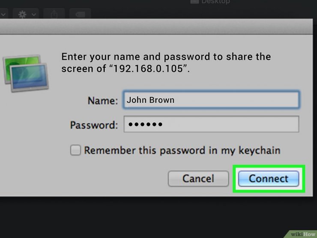Click the dark Finder area below the dialog

coord(158,217)
